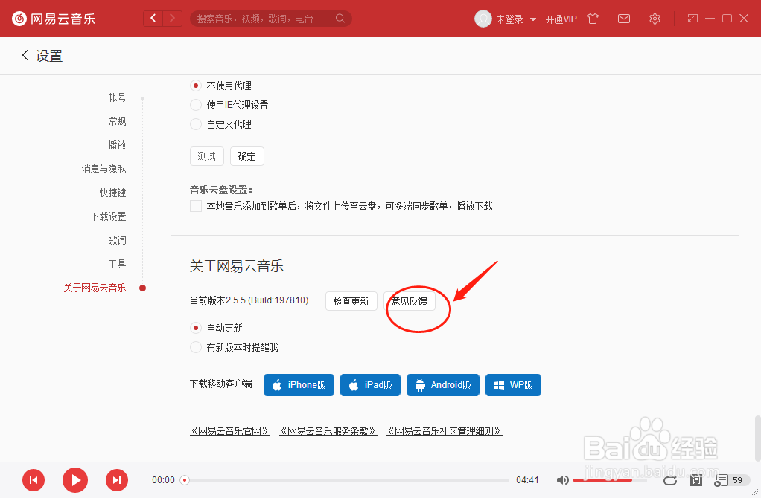Click the 确定 proxy button
Viewport: 761px width, 498px height.
pos(247,156)
